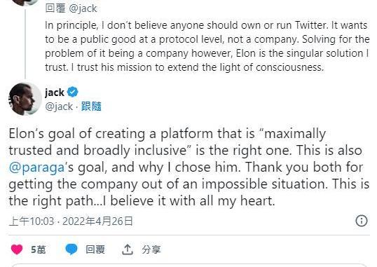This screenshot has width=377, height=267.
Task: Click the share upload arrow icon
Action: click(x=128, y=249)
